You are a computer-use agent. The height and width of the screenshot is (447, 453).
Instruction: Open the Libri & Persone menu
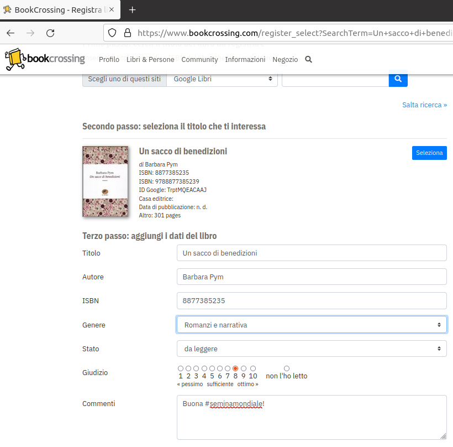point(150,59)
